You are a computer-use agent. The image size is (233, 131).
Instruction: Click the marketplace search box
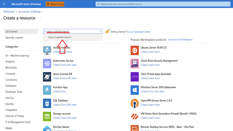click(72, 31)
